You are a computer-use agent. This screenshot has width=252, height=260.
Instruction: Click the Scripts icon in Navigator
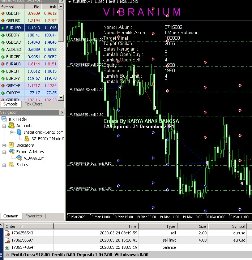click(11, 165)
